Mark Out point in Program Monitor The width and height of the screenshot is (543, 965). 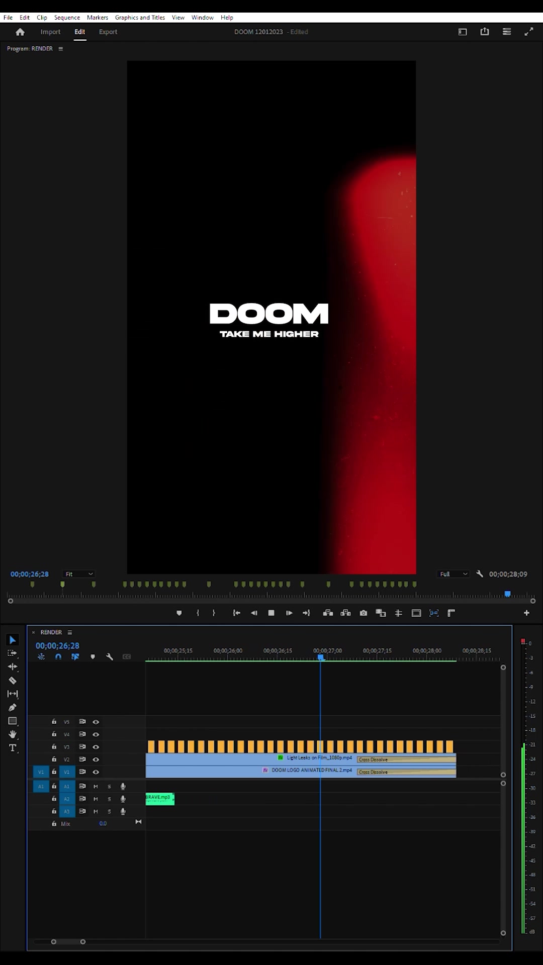[x=214, y=613]
